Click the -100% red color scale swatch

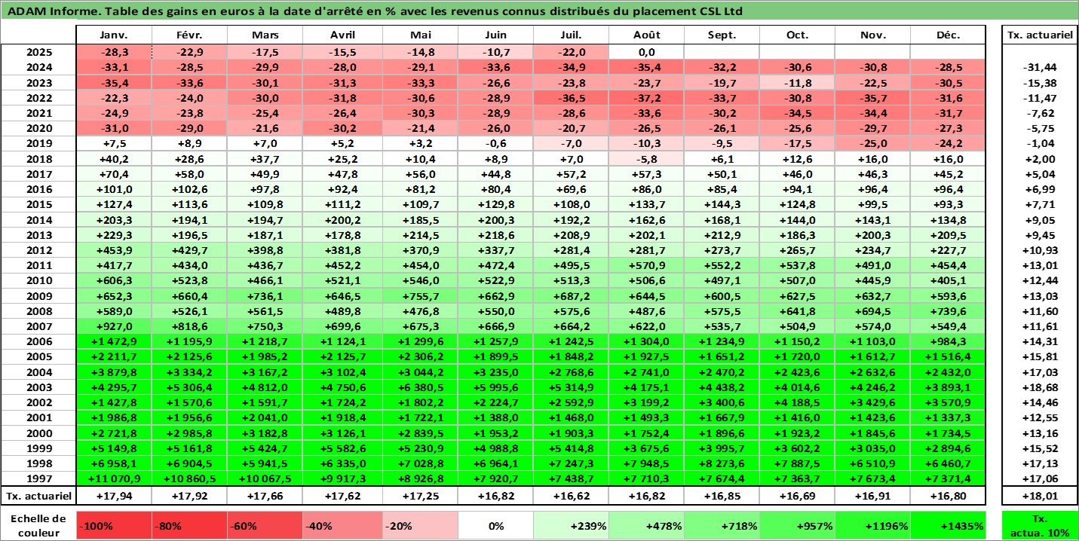tap(115, 526)
